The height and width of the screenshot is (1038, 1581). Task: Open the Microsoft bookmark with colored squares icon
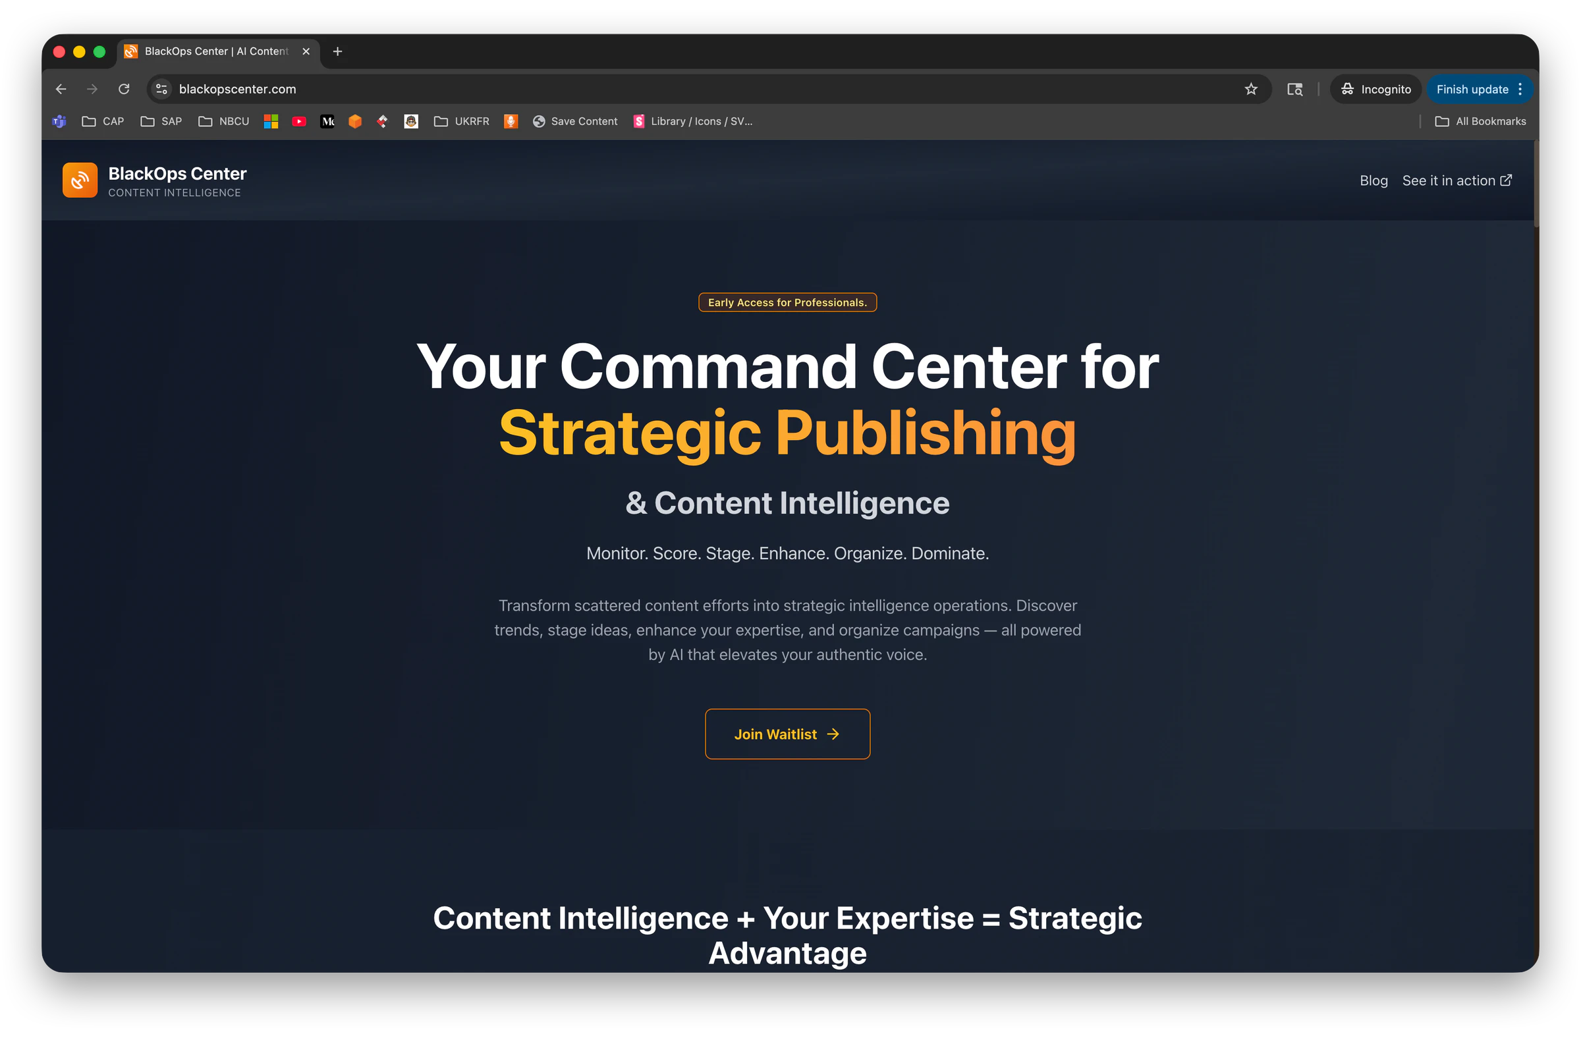pyautogui.click(x=271, y=122)
